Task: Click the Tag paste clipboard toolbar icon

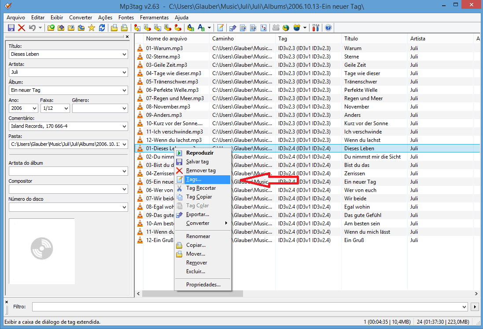Action: (x=125, y=28)
